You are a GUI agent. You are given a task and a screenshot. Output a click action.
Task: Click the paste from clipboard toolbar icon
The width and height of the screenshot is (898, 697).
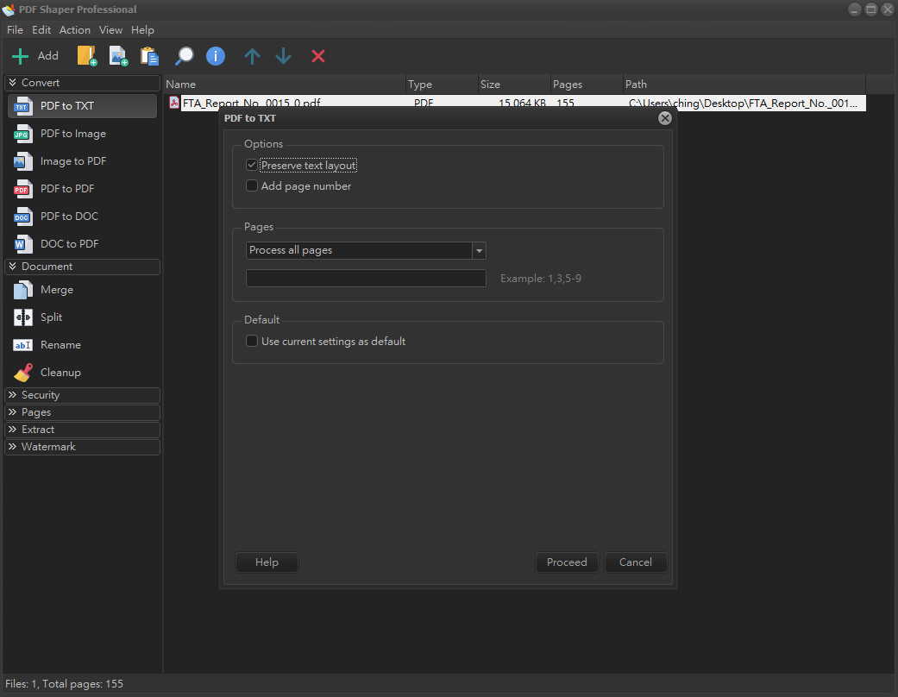click(x=149, y=56)
